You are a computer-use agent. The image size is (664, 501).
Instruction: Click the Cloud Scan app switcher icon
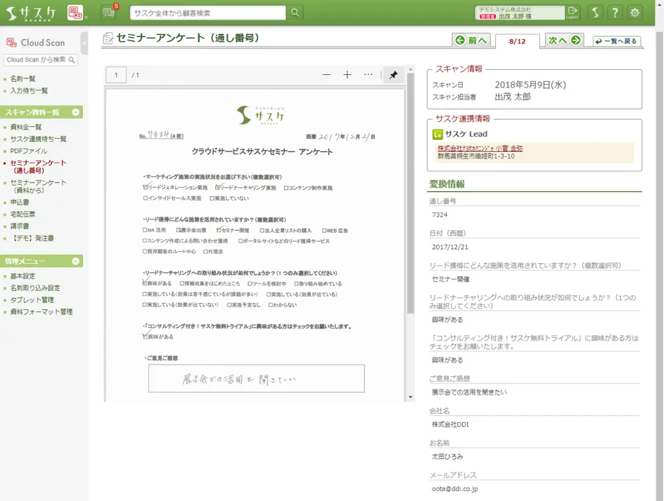pyautogui.click(x=76, y=13)
